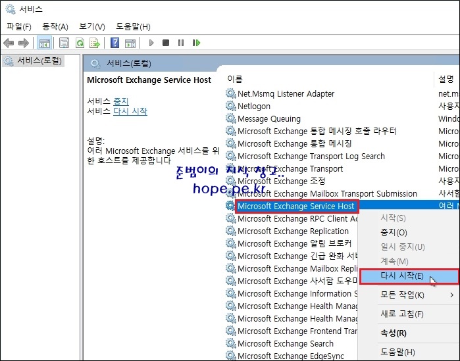
Task: Choose 다시 시작(E) in the context menu
Action: tap(409, 276)
